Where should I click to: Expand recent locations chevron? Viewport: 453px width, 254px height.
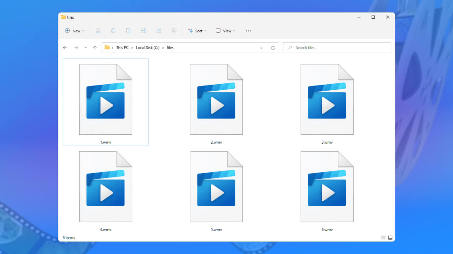click(x=86, y=48)
